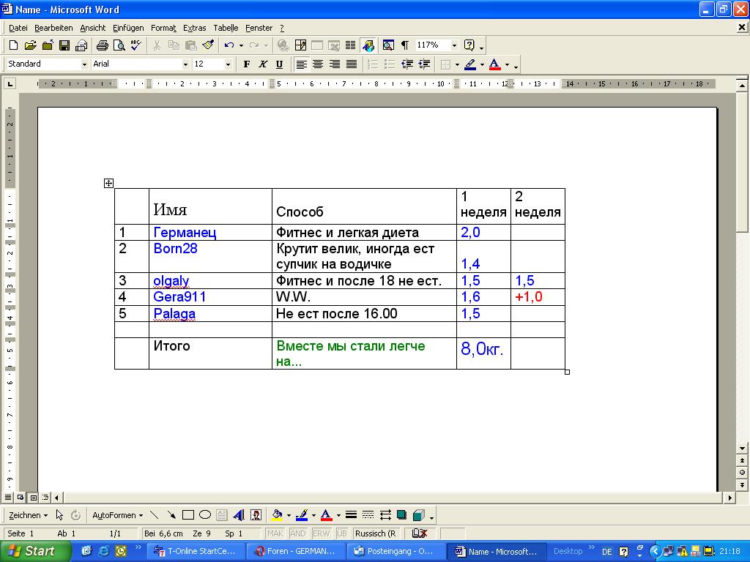
Task: Click the Итого cell in table
Action: (x=172, y=346)
